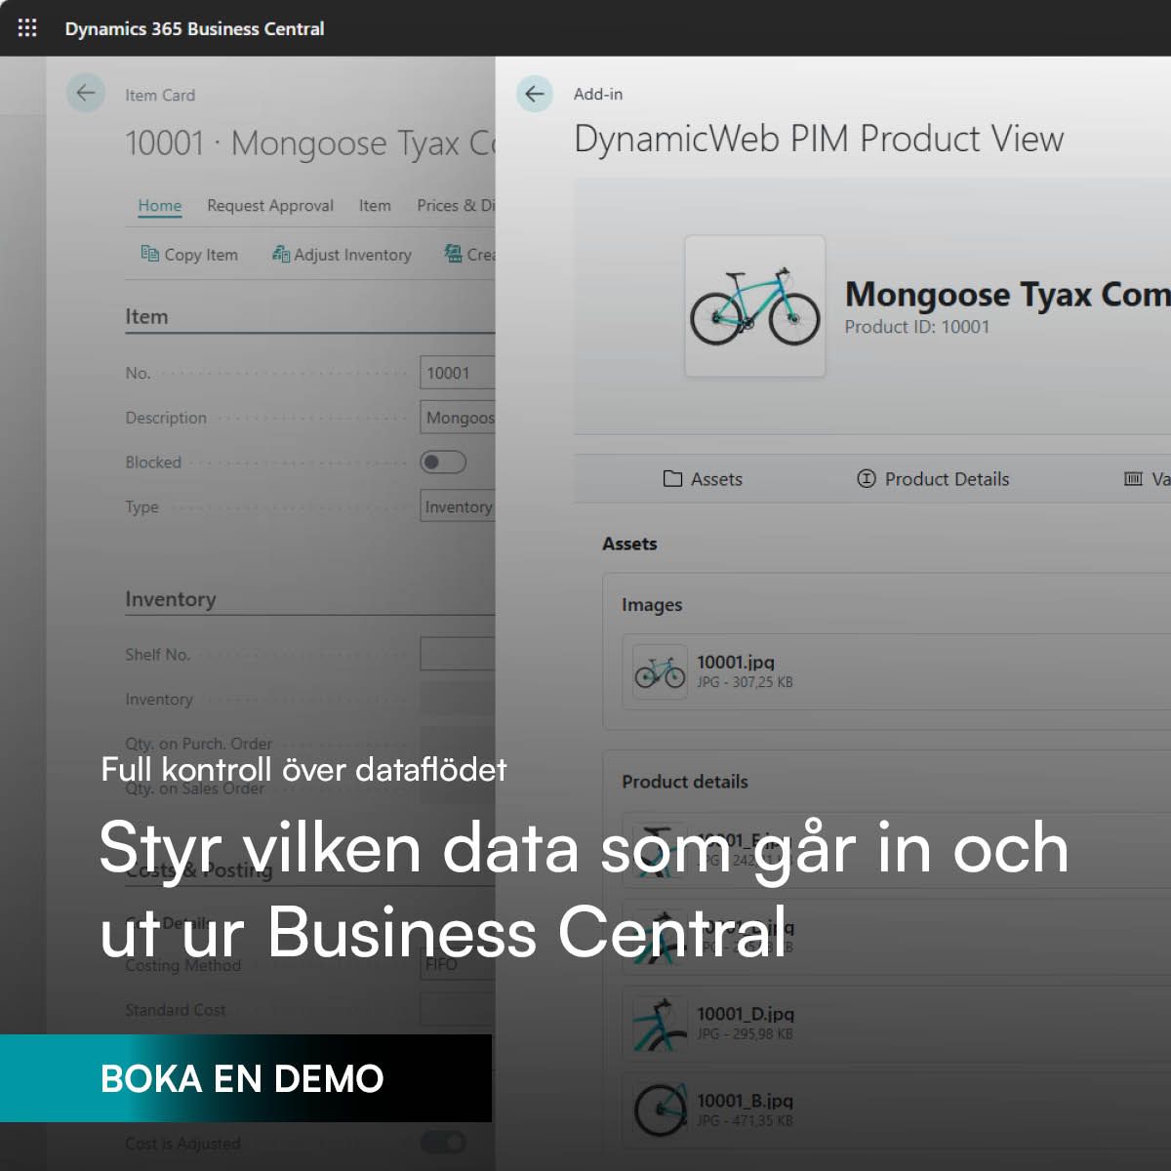Click the 10001_D.jpg thumbnail
The image size is (1171, 1171).
coord(660,1024)
